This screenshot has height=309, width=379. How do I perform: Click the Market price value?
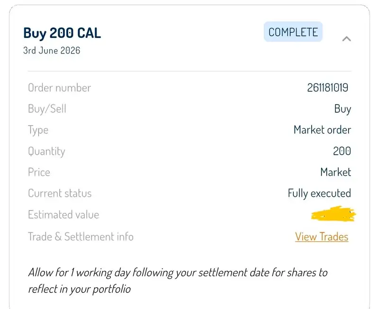pos(336,172)
